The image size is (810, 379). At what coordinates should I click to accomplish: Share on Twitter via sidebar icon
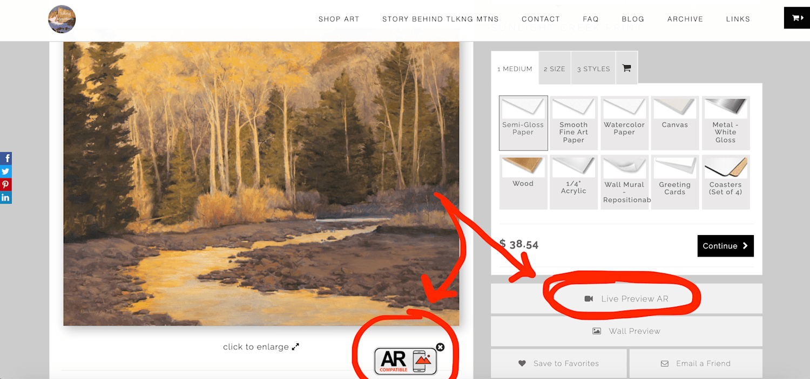point(5,171)
